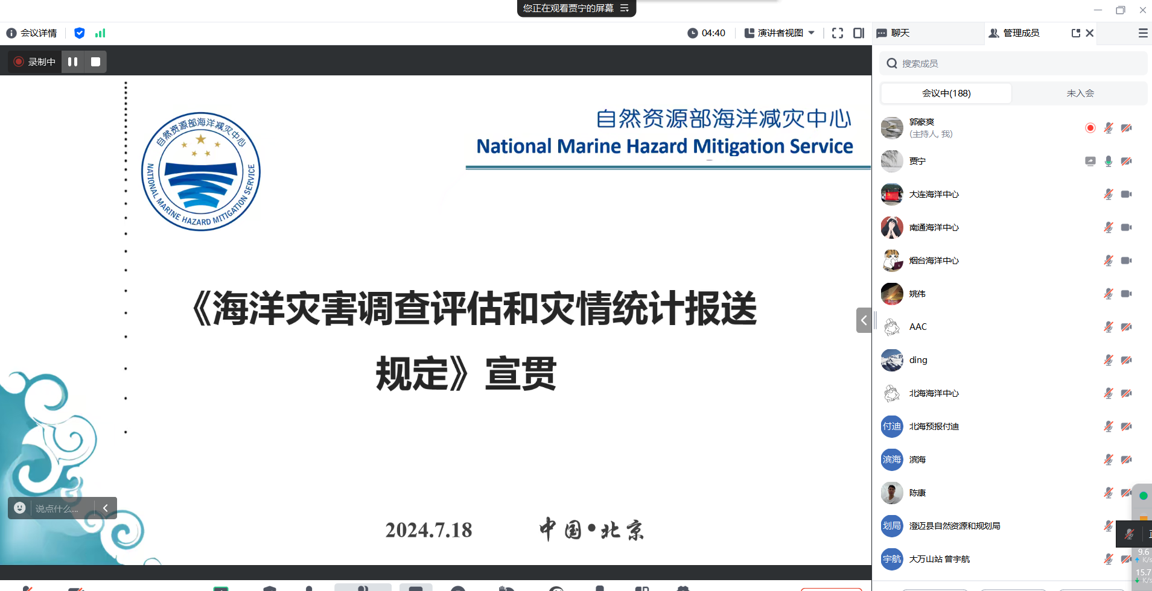Image resolution: width=1152 pixels, height=591 pixels.
Task: Click microphone icon for 姚伟
Action: [x=1109, y=294]
